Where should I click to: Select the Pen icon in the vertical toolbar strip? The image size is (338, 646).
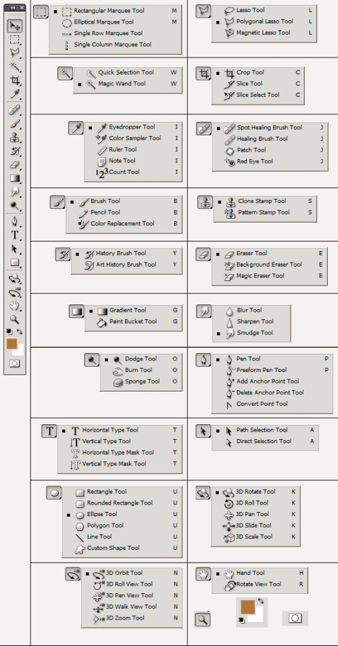coord(15,222)
